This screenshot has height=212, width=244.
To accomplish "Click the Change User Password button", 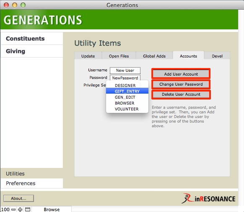I will click(x=181, y=84).
